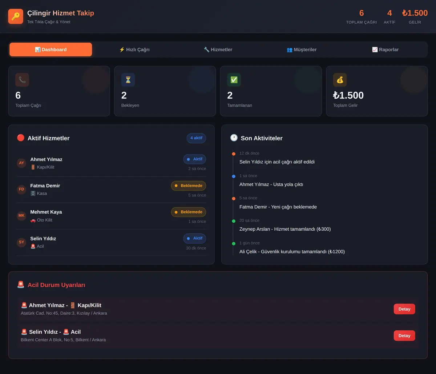This screenshot has height=374, width=436.
Task: Click the Zeynep Arslan completed activity entry
Action: (x=285, y=225)
